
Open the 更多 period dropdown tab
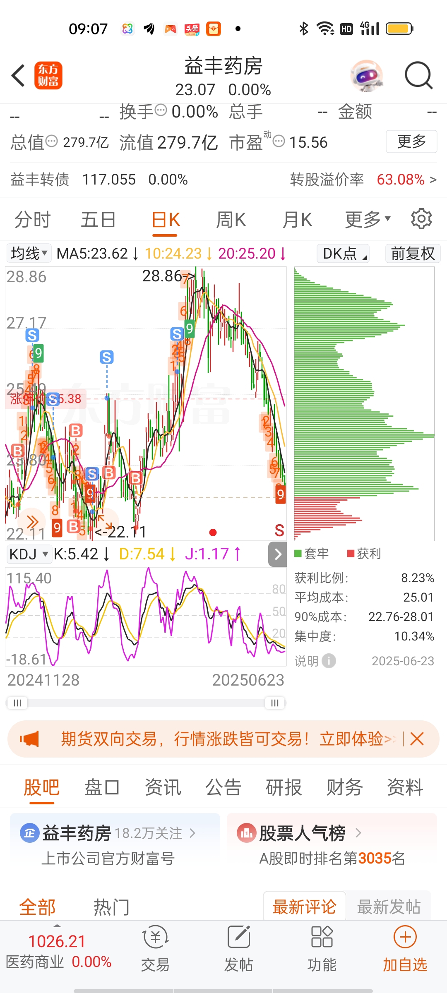pyautogui.click(x=368, y=219)
